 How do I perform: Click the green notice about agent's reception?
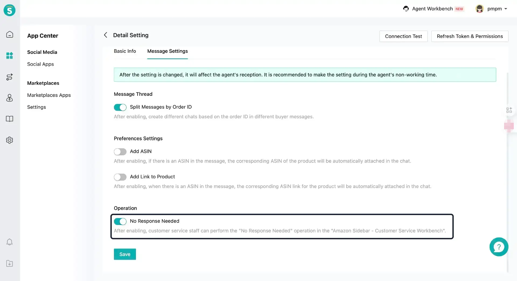[305, 75]
